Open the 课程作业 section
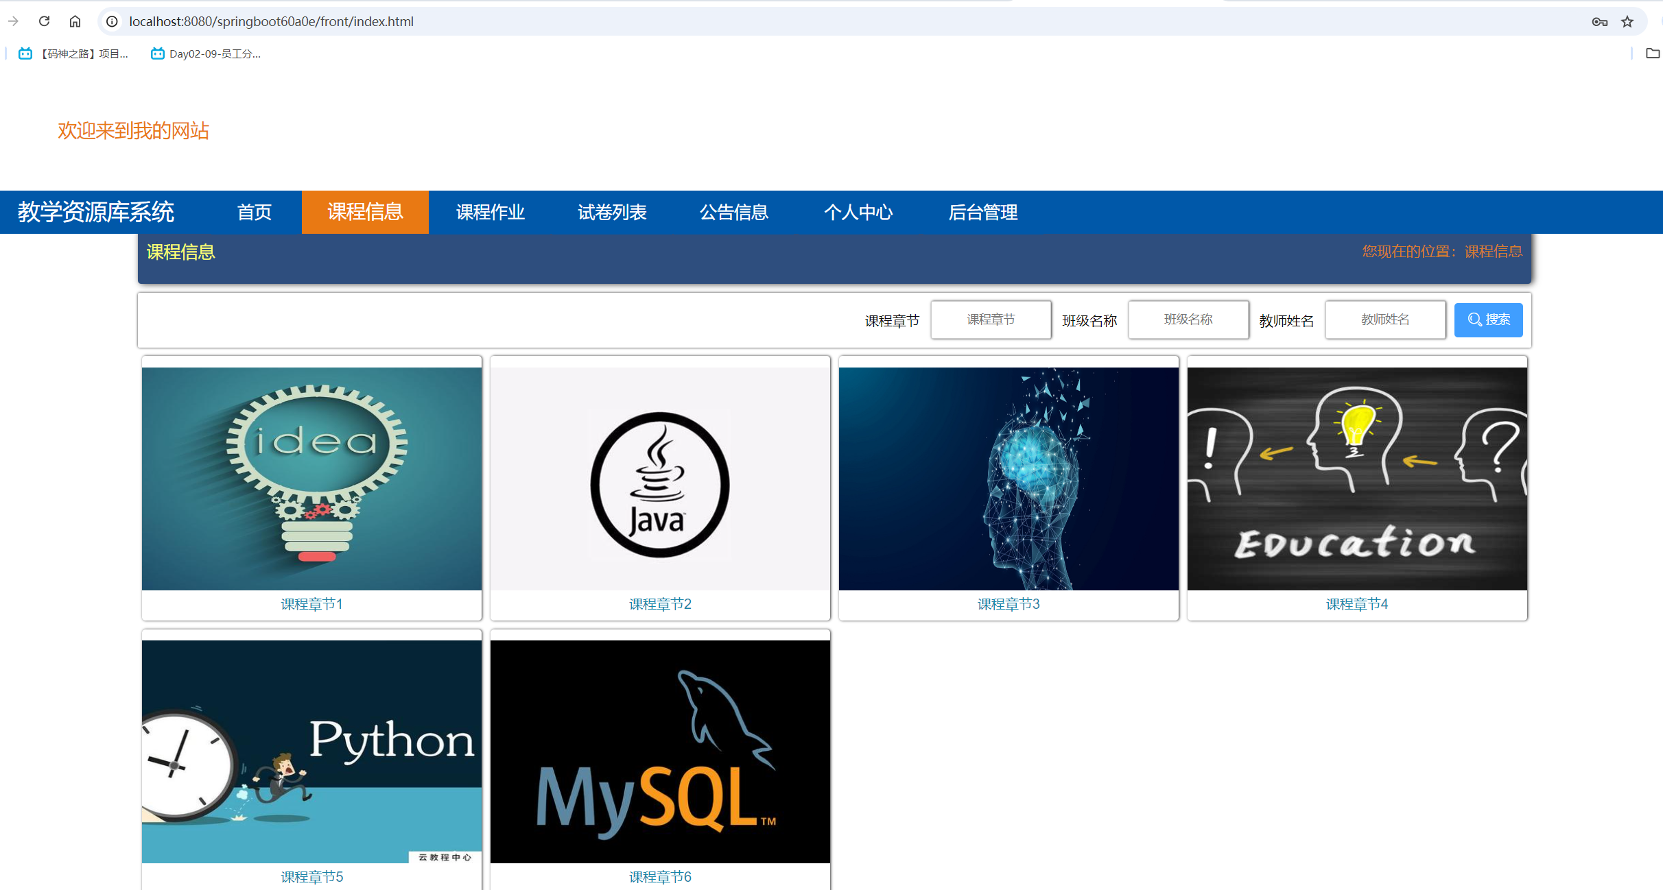The height and width of the screenshot is (890, 1663). click(489, 212)
